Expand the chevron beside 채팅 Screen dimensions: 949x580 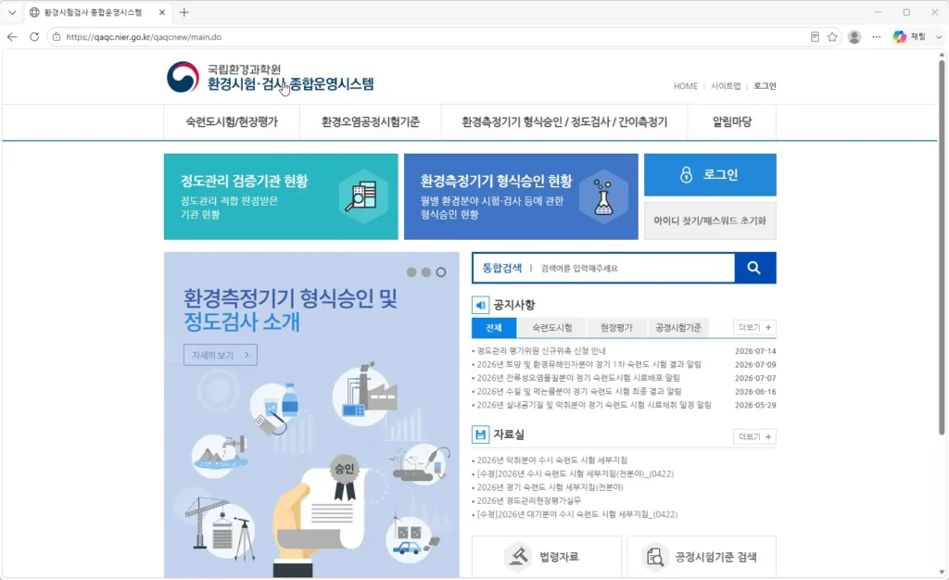[939, 37]
